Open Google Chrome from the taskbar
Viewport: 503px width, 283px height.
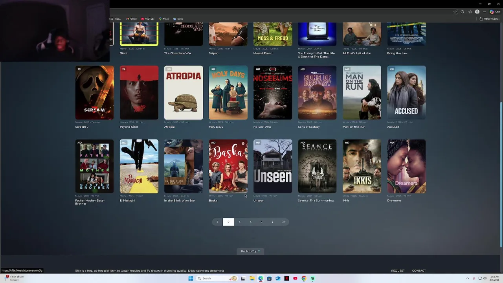coord(304,278)
